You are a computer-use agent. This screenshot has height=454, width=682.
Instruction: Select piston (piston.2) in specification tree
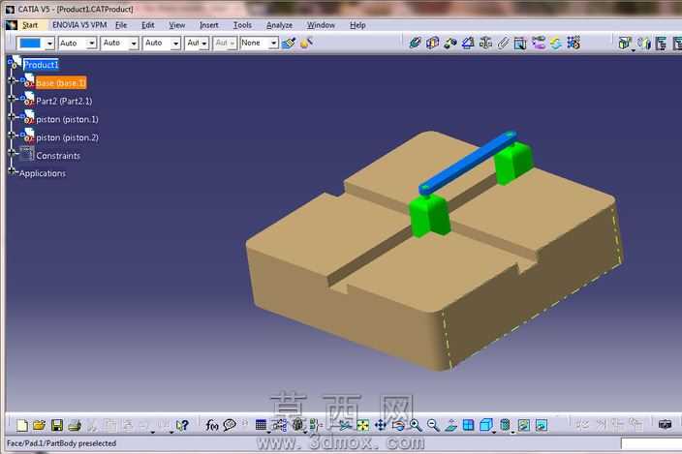click(x=67, y=137)
